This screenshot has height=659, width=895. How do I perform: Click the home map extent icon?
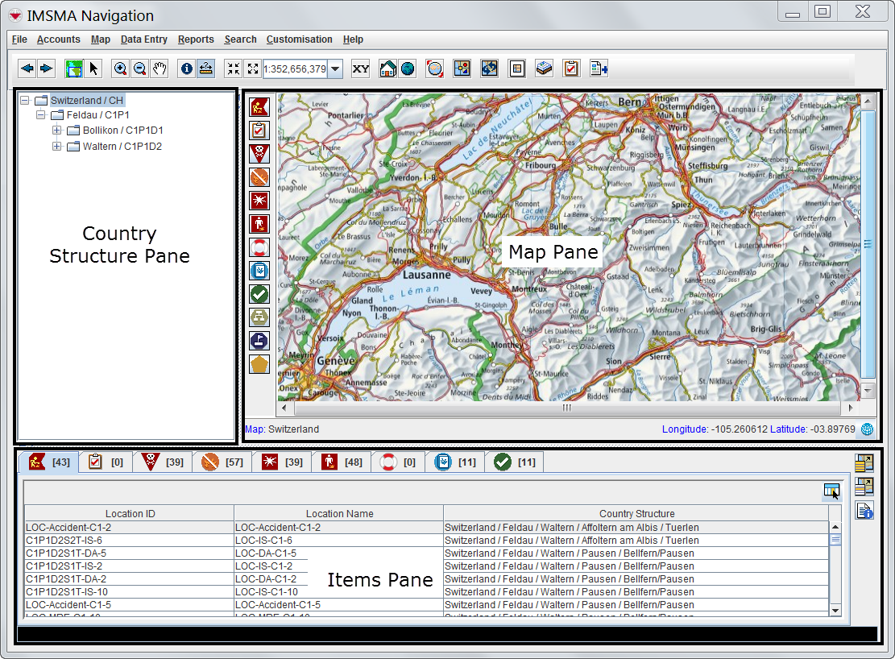point(387,68)
